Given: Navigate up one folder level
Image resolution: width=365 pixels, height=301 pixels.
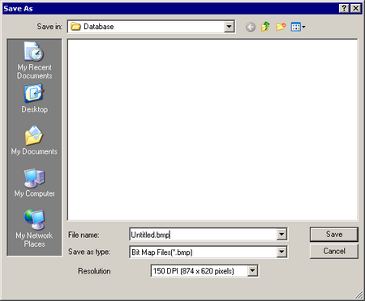Looking at the screenshot, I should coord(265,27).
